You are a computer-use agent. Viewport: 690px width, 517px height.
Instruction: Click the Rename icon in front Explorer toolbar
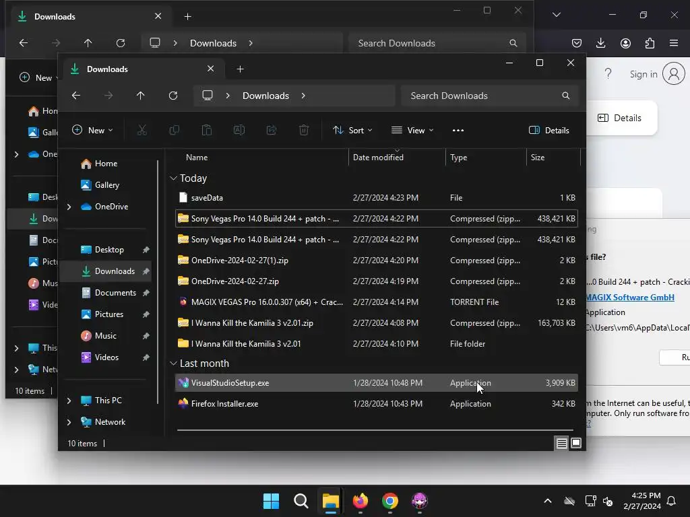tap(239, 130)
